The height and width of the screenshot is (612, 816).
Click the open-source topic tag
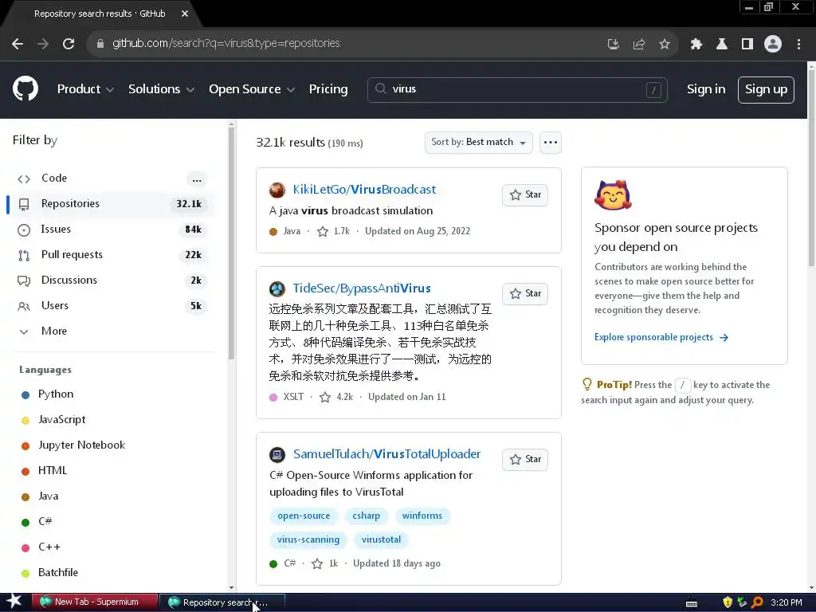(304, 516)
